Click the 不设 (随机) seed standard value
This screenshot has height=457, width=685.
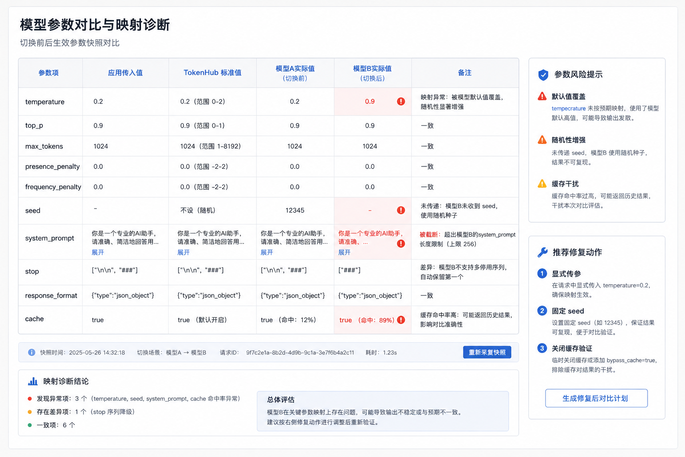198,210
